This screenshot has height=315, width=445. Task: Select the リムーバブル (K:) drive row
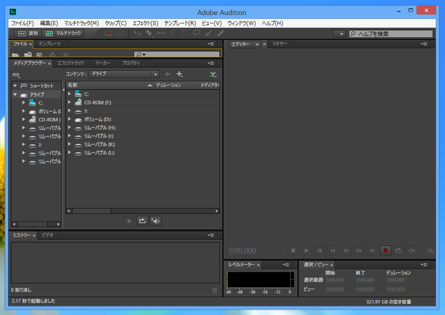point(143,144)
